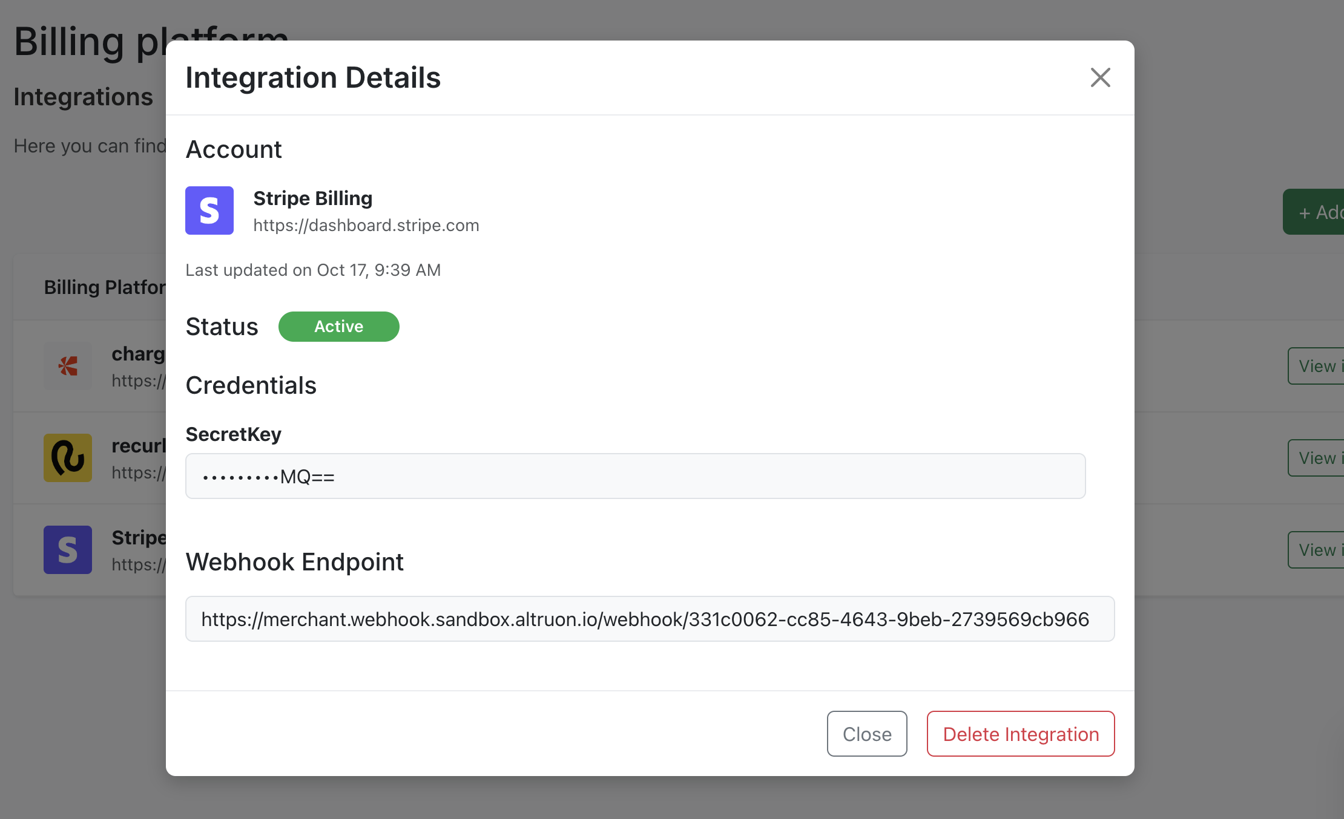The image size is (1344, 819).
Task: Close the Integration Details dialog with X
Action: coord(1100,77)
